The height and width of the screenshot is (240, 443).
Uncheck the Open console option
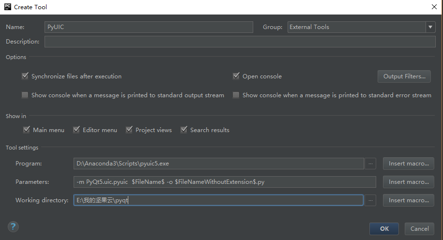(236, 76)
